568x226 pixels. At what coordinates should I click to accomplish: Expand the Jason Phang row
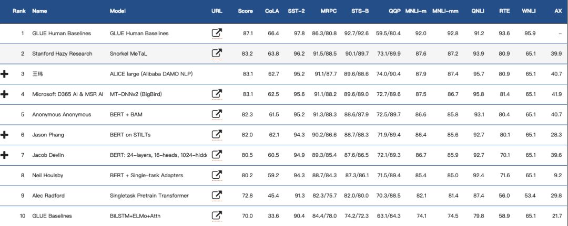click(5, 135)
